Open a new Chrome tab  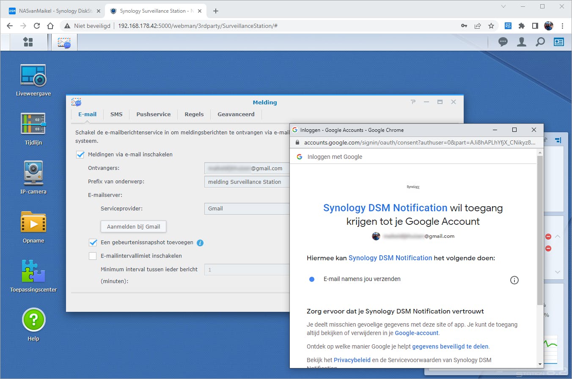coord(216,11)
